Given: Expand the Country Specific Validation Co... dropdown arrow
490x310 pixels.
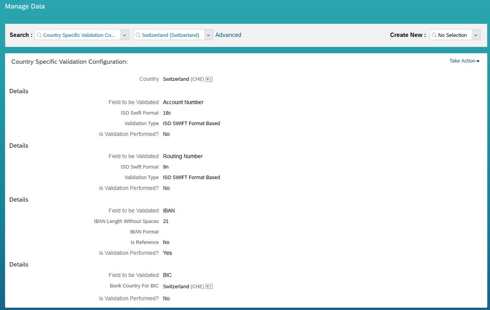Looking at the screenshot, I should pos(125,35).
